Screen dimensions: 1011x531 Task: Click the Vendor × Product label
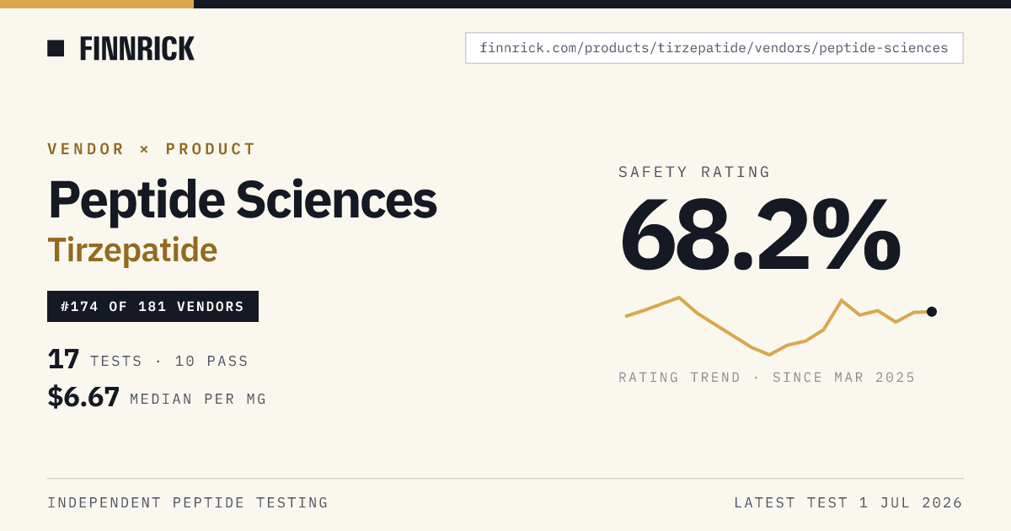pyautogui.click(x=152, y=149)
